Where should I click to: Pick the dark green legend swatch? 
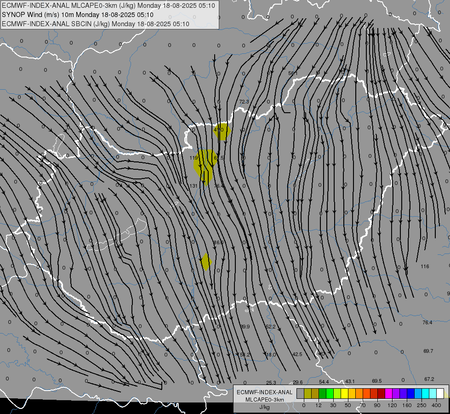[x=323, y=393]
